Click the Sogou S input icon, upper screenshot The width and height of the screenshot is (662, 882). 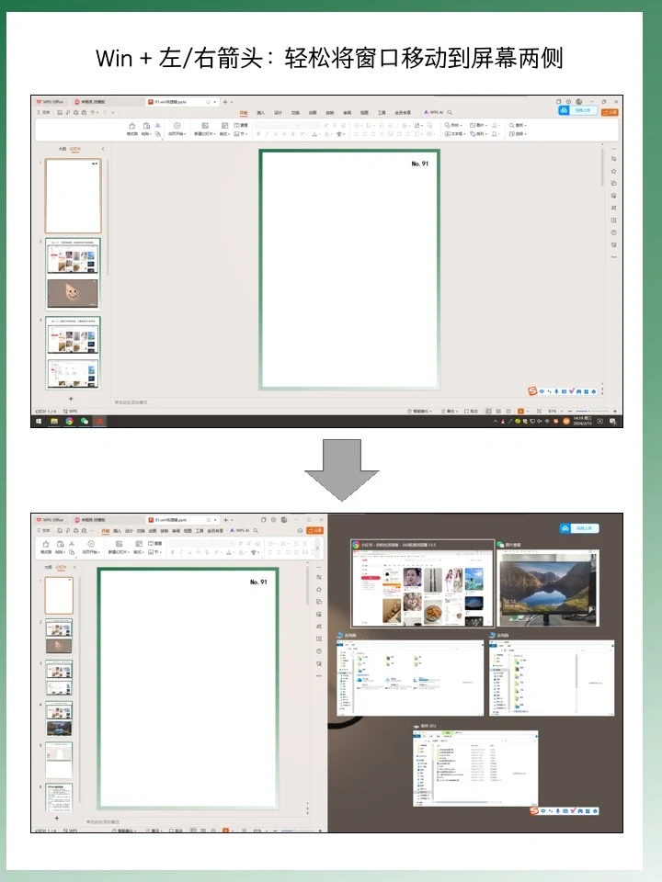click(532, 391)
